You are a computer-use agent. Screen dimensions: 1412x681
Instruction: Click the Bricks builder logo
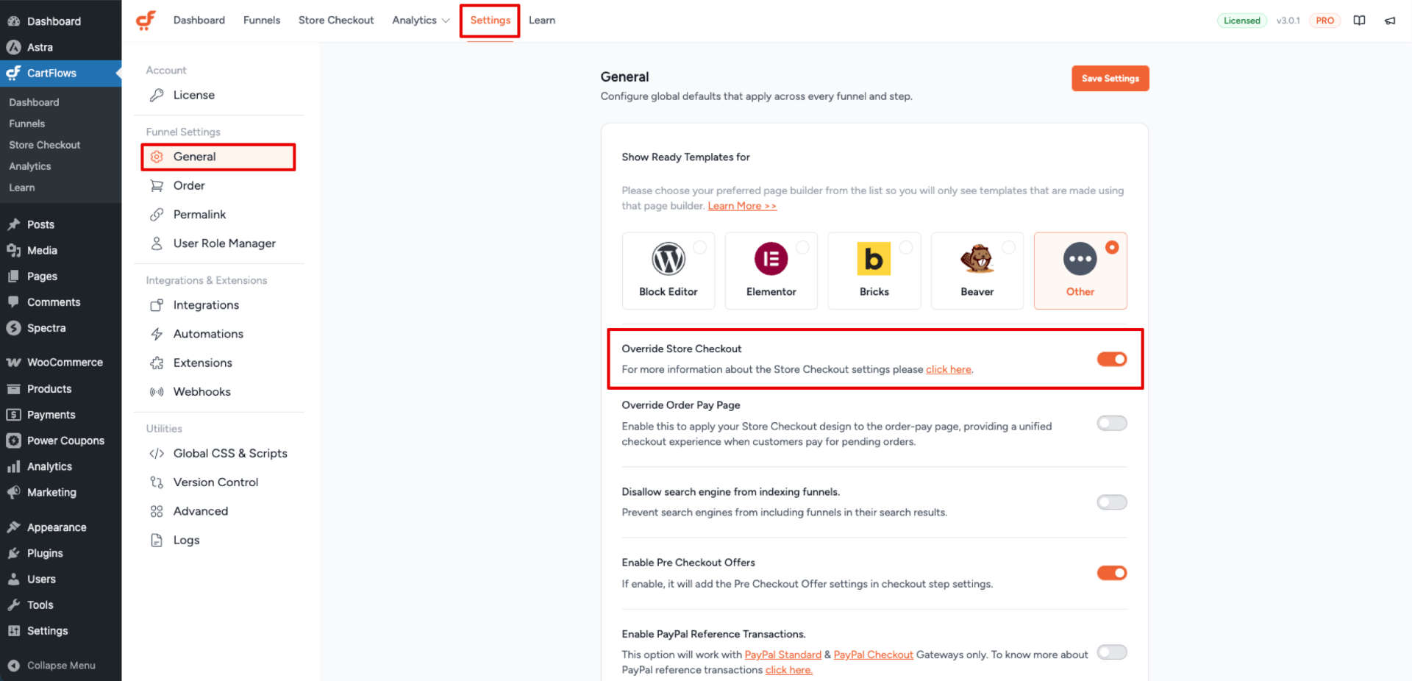(874, 259)
